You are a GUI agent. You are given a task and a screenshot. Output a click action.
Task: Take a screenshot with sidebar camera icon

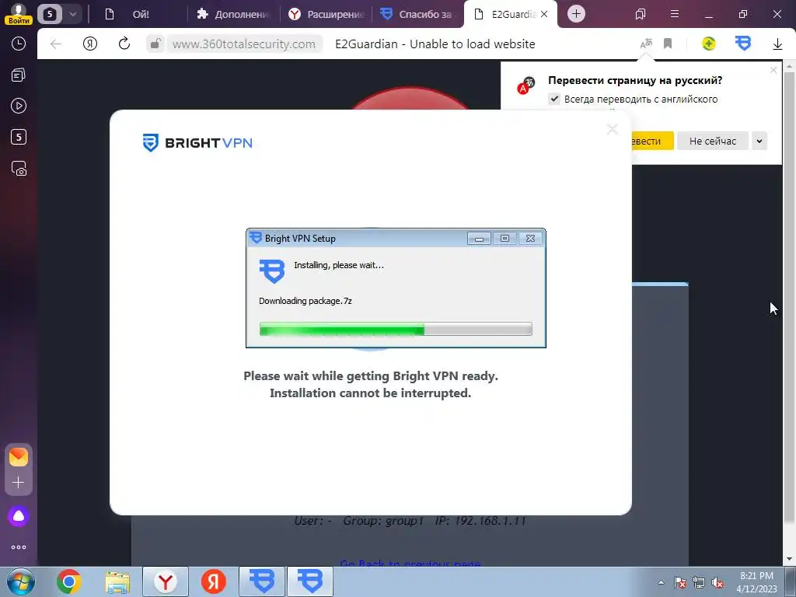coord(19,168)
